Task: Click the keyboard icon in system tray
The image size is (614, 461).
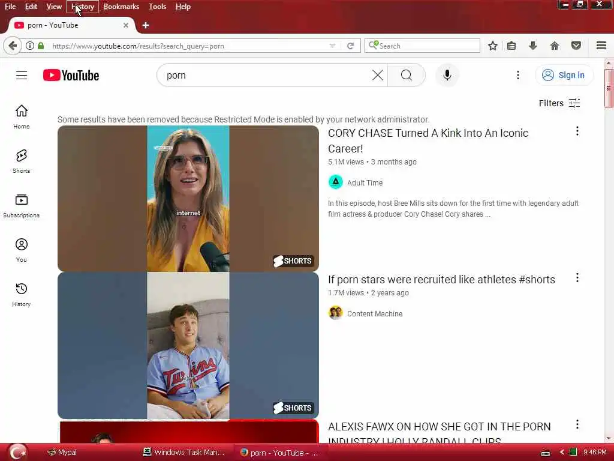Action: pos(546,453)
